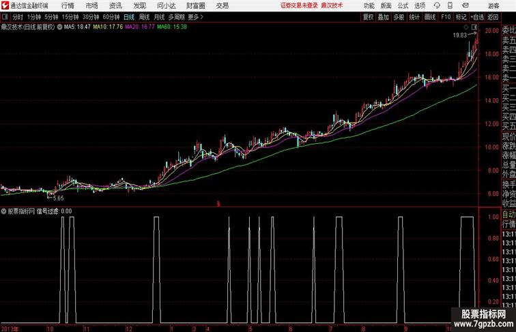Switch to 分时 period tab
The width and height of the screenshot is (516, 332).
[18, 17]
